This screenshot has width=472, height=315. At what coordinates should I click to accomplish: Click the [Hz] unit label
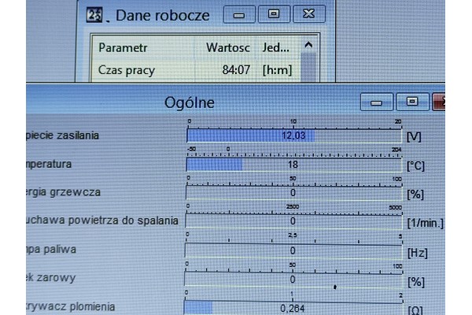418,253
